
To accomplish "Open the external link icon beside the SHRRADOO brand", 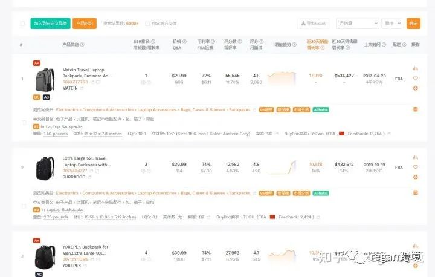I will click(x=89, y=177).
